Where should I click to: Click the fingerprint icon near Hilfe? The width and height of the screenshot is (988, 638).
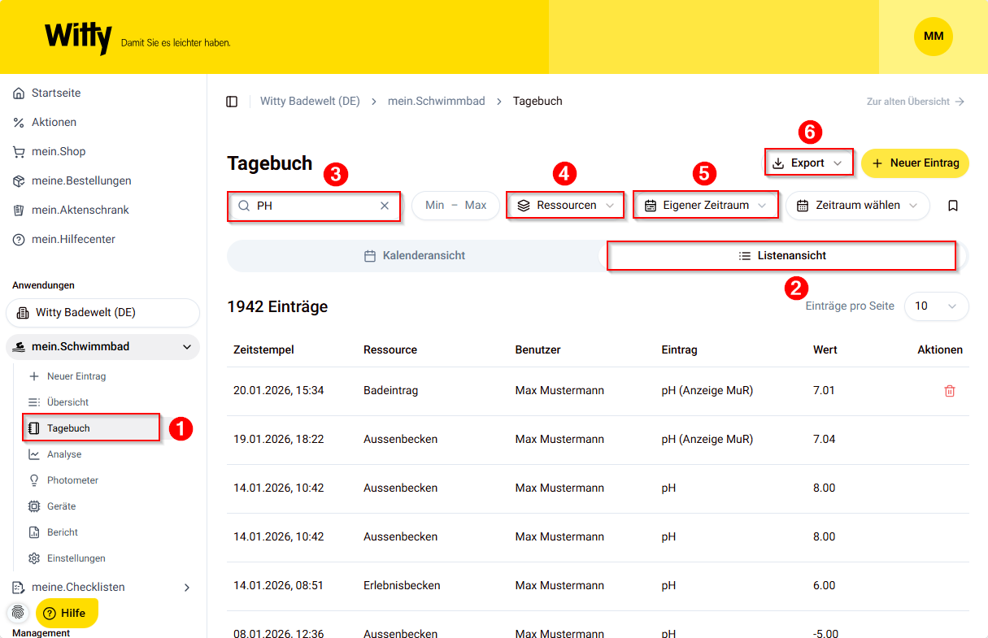[18, 613]
